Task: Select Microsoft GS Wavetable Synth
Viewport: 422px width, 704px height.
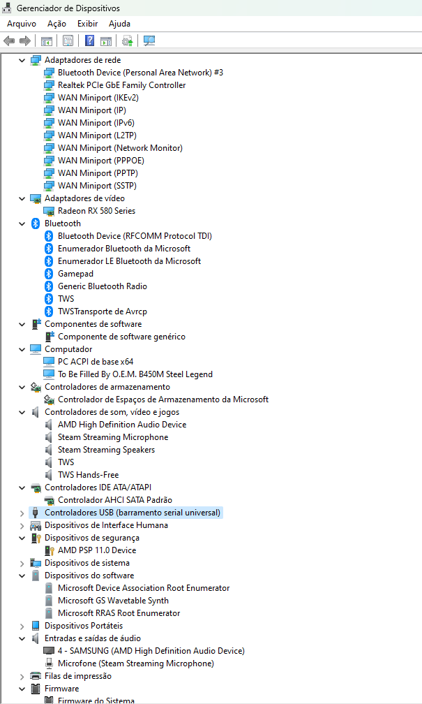Action: click(x=114, y=601)
